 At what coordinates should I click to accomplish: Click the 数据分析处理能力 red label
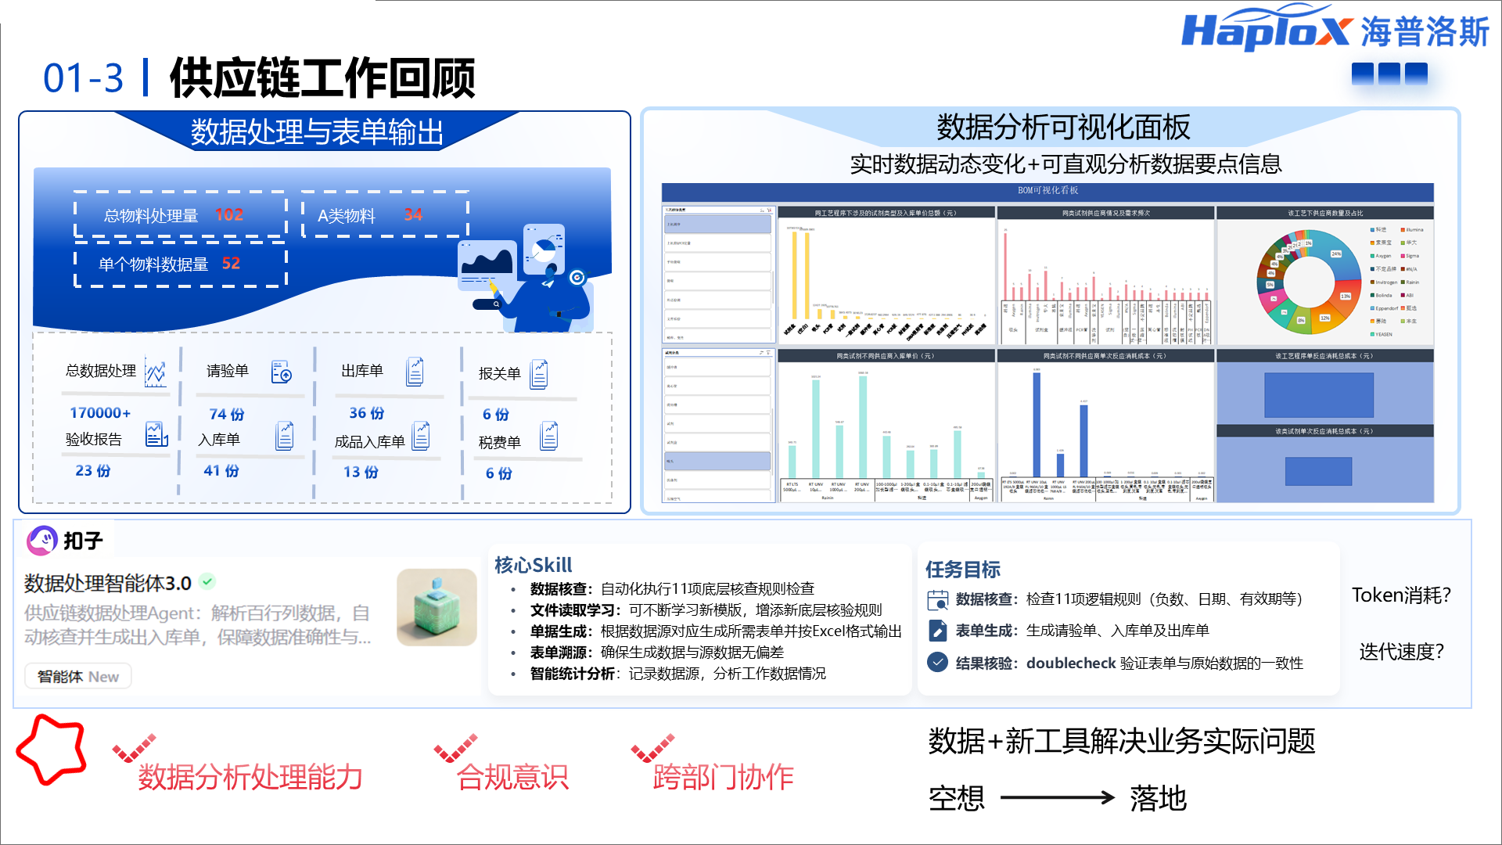coord(250,777)
